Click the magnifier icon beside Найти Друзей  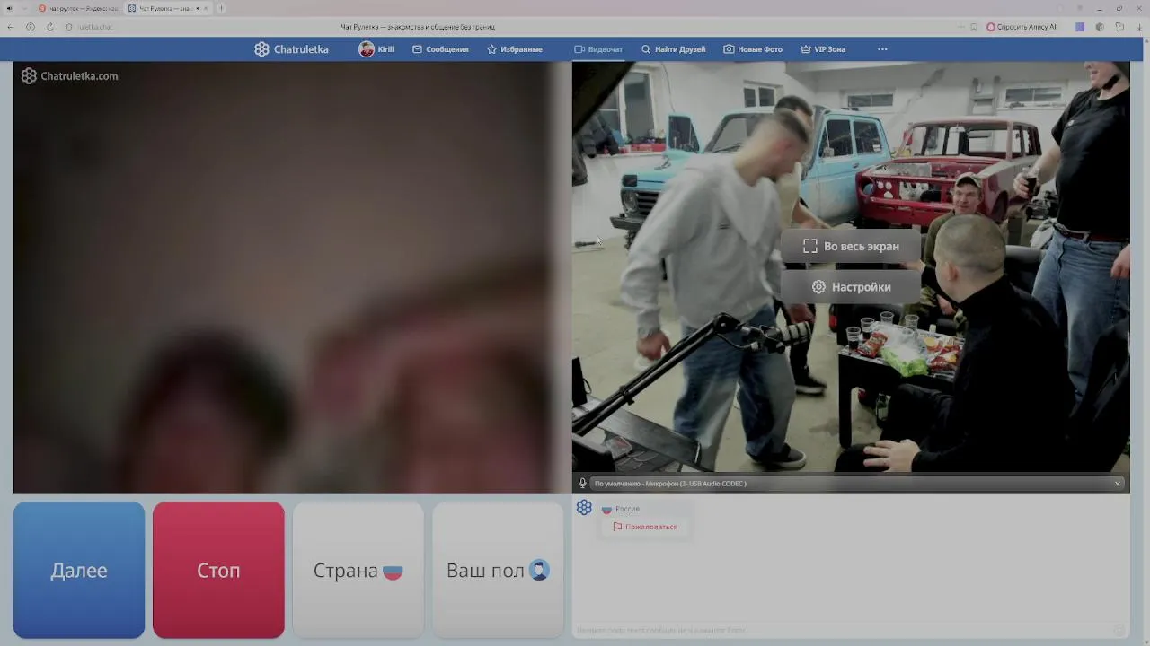(646, 49)
